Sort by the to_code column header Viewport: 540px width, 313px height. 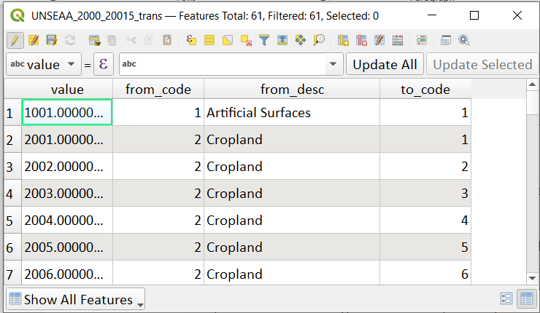pos(425,90)
